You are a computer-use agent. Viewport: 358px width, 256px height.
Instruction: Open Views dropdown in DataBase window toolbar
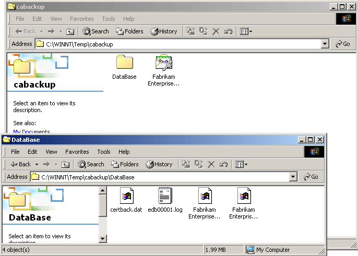(241, 164)
